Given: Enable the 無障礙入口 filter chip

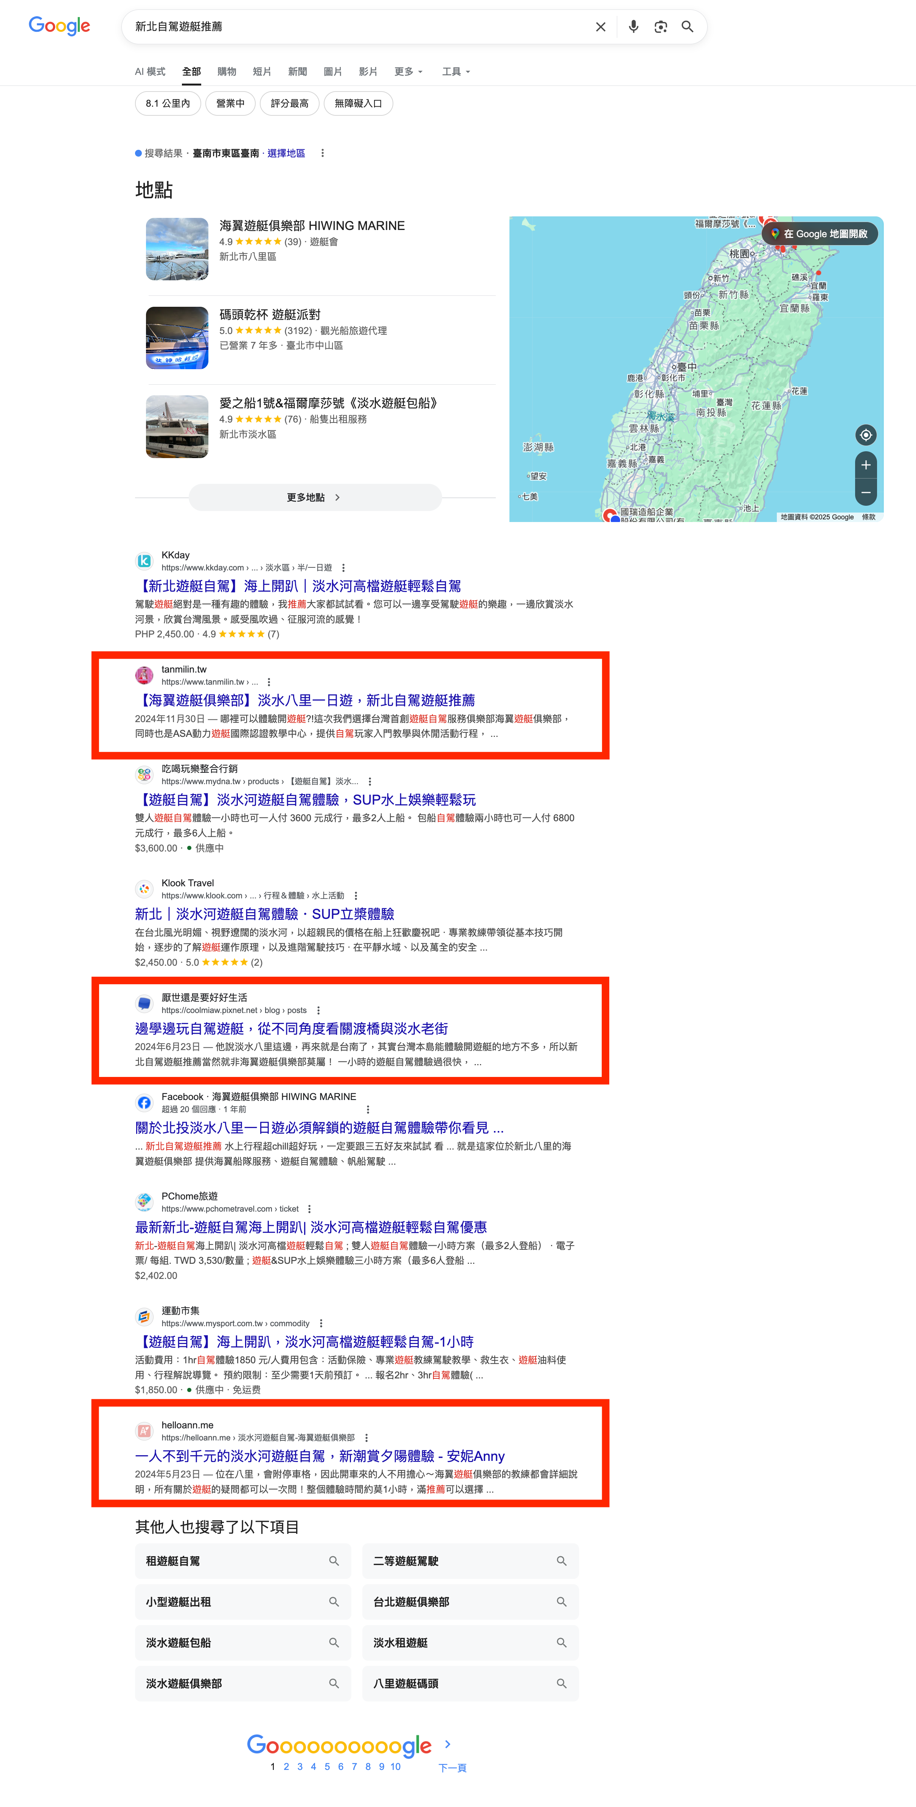Looking at the screenshot, I should [x=358, y=103].
